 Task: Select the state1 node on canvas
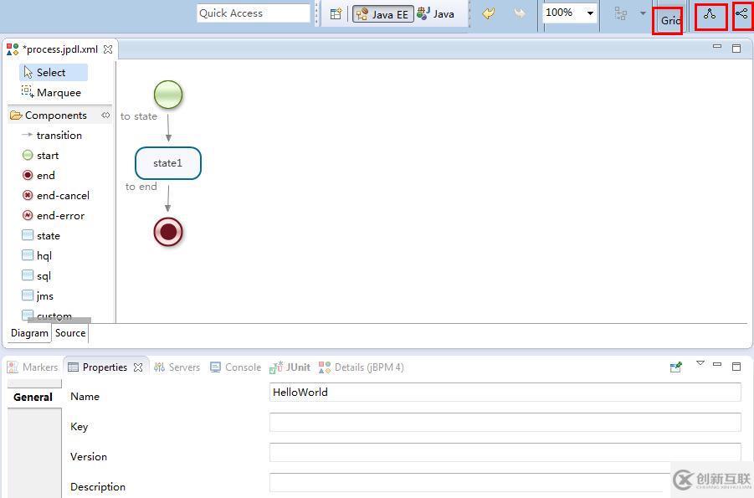point(168,163)
